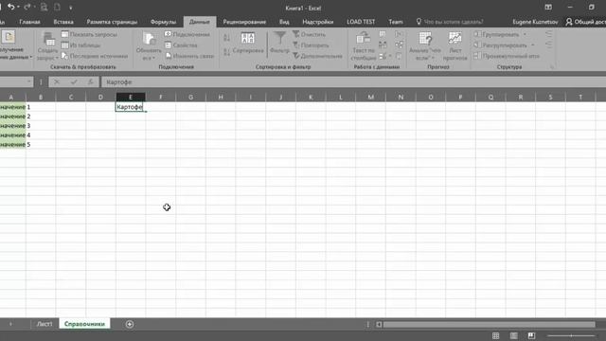
Task: Click the New document icon in quick access toolbar
Action: pyautogui.click(x=57, y=7)
